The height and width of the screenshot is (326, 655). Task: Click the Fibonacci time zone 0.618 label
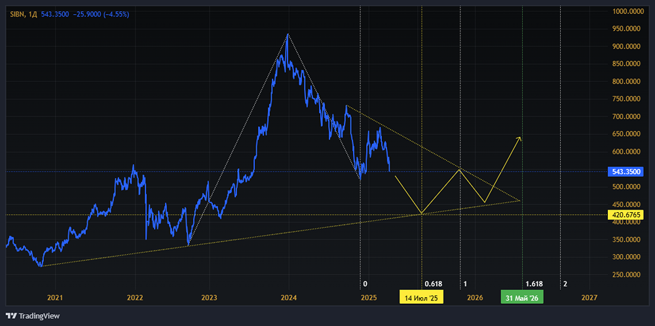click(433, 284)
